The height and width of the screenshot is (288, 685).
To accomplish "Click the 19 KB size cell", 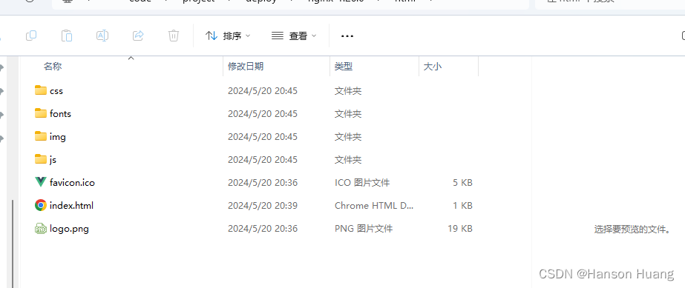I will [460, 228].
